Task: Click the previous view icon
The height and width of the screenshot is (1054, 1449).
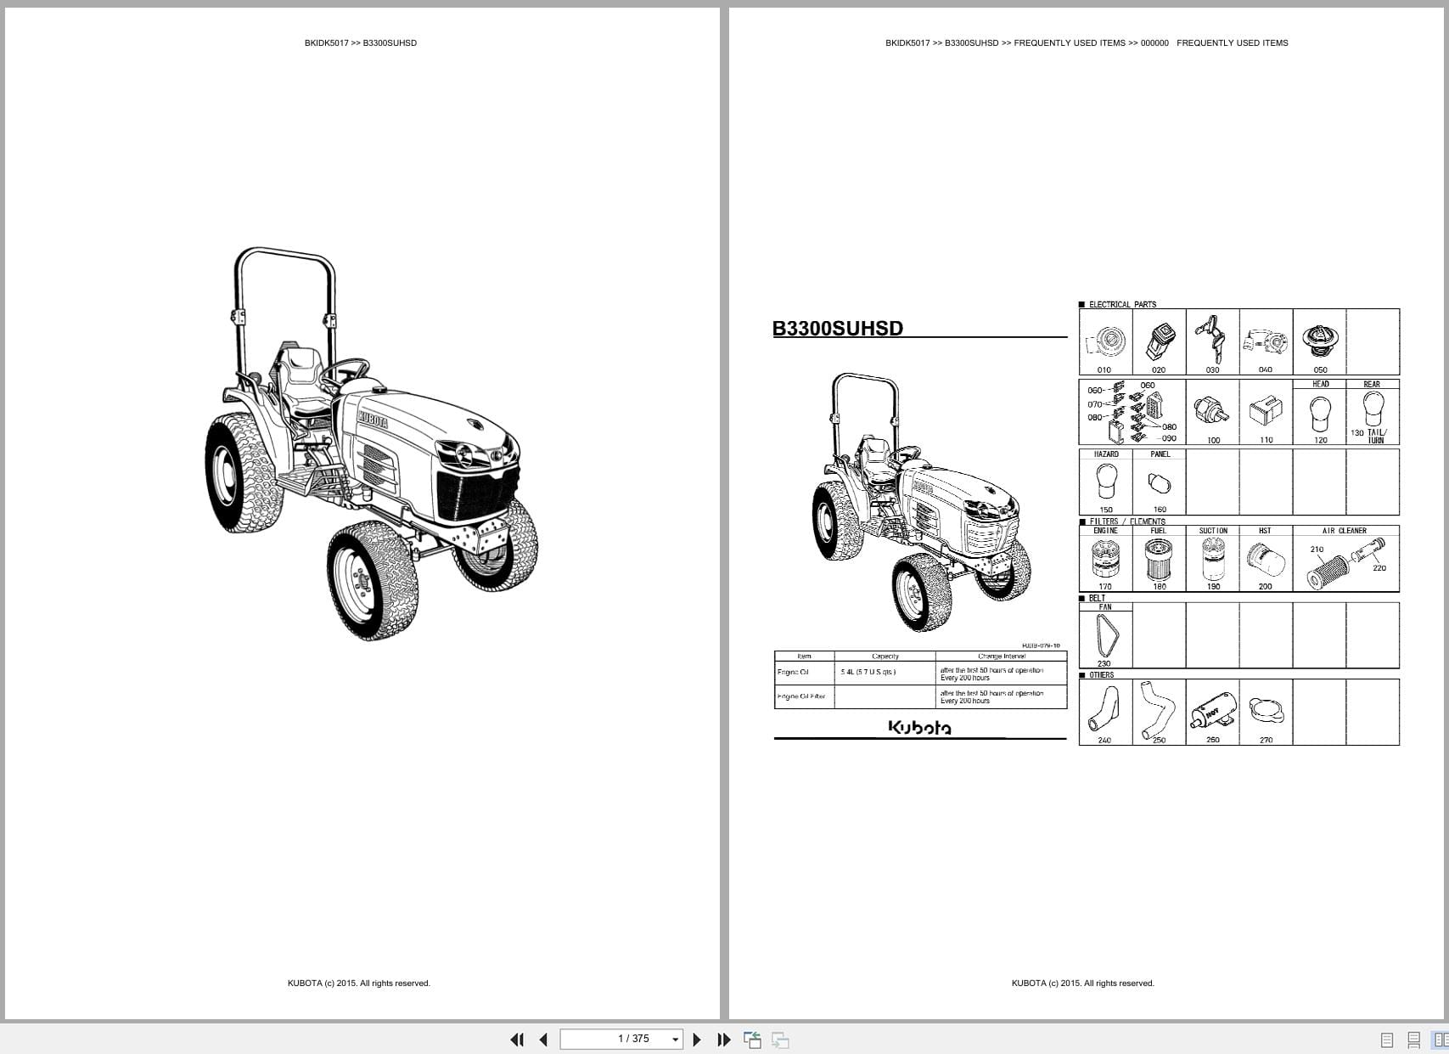Action: 752,1040
